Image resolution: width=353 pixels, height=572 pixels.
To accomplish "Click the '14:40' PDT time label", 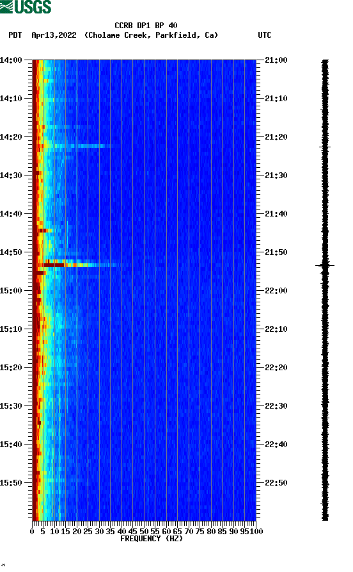I will tap(11, 214).
